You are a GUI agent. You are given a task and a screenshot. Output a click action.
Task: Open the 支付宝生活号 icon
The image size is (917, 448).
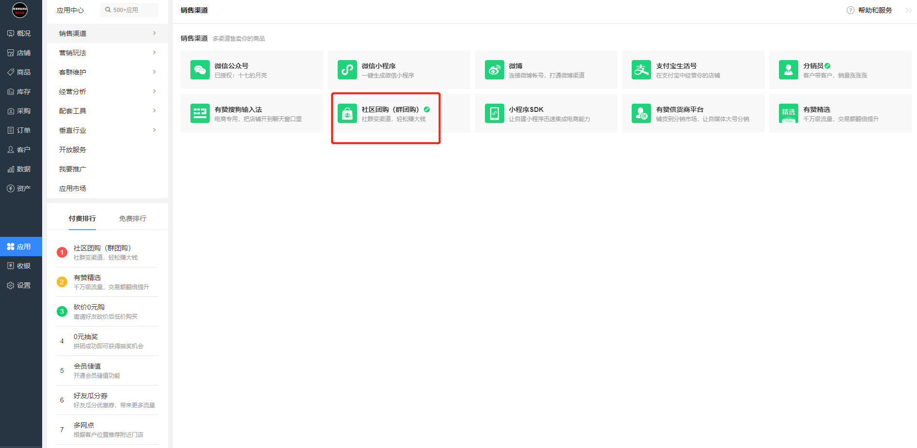pyautogui.click(x=641, y=70)
